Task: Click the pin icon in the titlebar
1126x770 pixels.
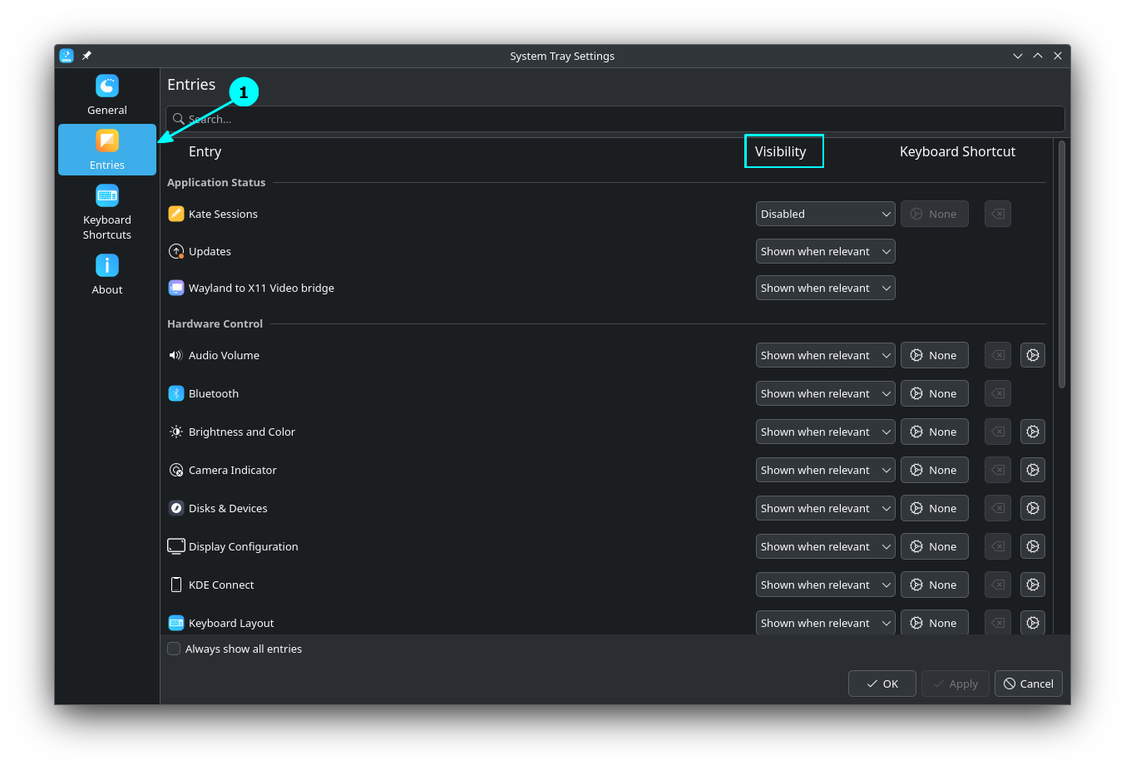Action: click(x=86, y=56)
